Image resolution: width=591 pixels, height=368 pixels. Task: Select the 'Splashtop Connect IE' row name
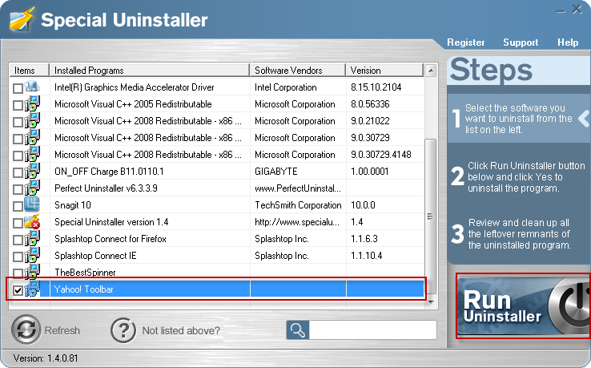coord(95,256)
